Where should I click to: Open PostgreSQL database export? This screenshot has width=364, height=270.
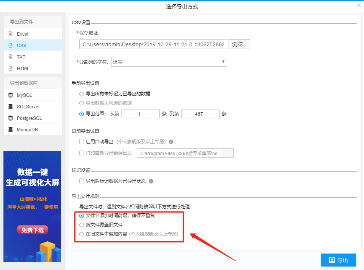(33, 118)
